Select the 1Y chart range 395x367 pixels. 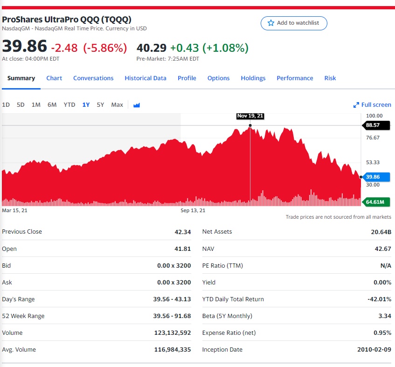86,105
